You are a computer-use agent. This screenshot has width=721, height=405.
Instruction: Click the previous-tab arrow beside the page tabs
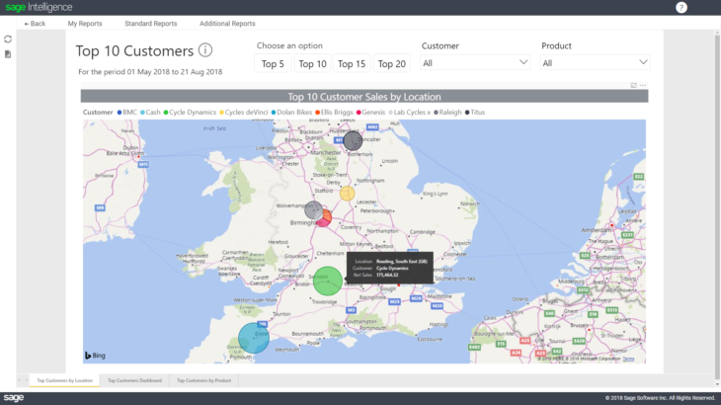(x=20, y=380)
